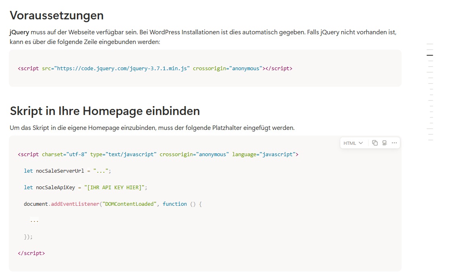Image resolution: width=450 pixels, height=280 pixels.
Task: Click the jQuery CDN URL in code
Action: pos(123,69)
